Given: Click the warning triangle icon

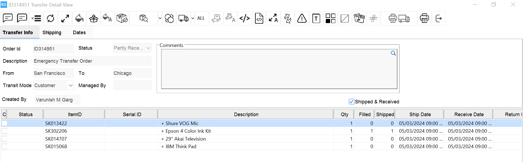Looking at the screenshot, I should tap(302, 18).
